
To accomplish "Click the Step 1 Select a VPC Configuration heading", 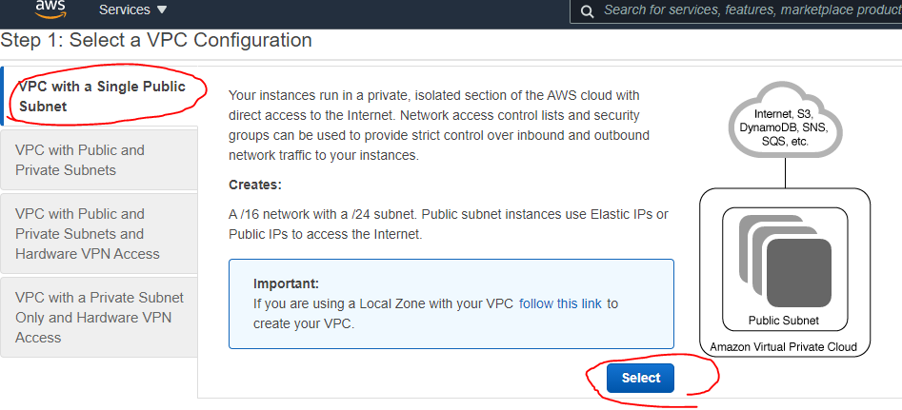I will click(x=157, y=41).
